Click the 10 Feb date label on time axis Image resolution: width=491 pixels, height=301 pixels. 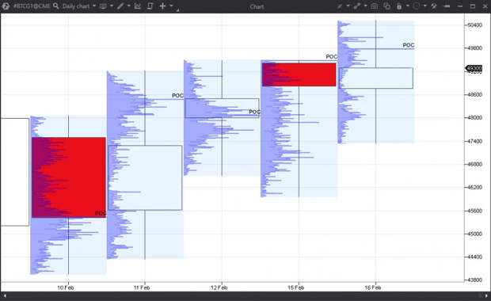[x=66, y=288]
